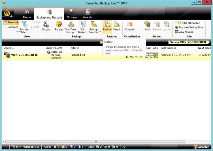Click the Symantec logo in the status bar
The image size is (213, 151).
point(201,147)
